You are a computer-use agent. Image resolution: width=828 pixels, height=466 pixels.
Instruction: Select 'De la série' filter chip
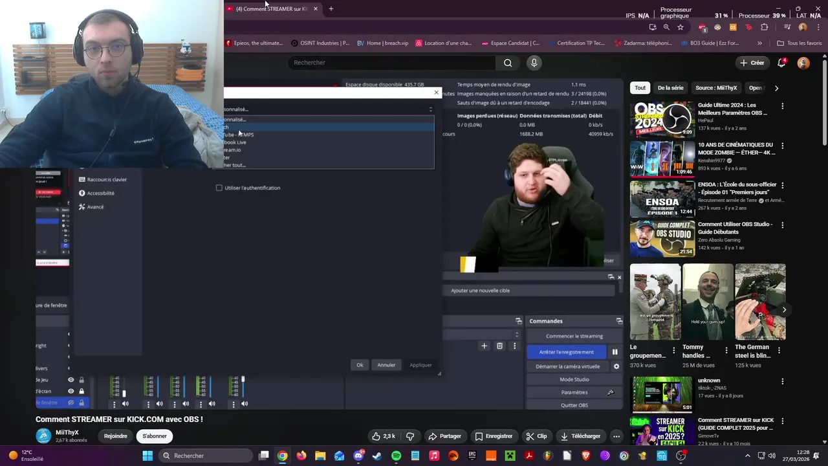coord(670,88)
